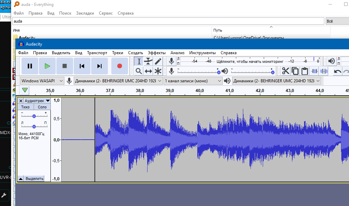Open the Аудиотрек track menu dropdown
This screenshot has height=206, width=349.
[37, 100]
